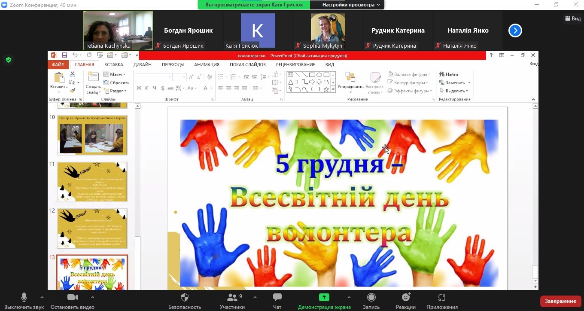This screenshot has height=311, width=584.
Task: Select slide 11 thumbnail
Action: (x=92, y=182)
